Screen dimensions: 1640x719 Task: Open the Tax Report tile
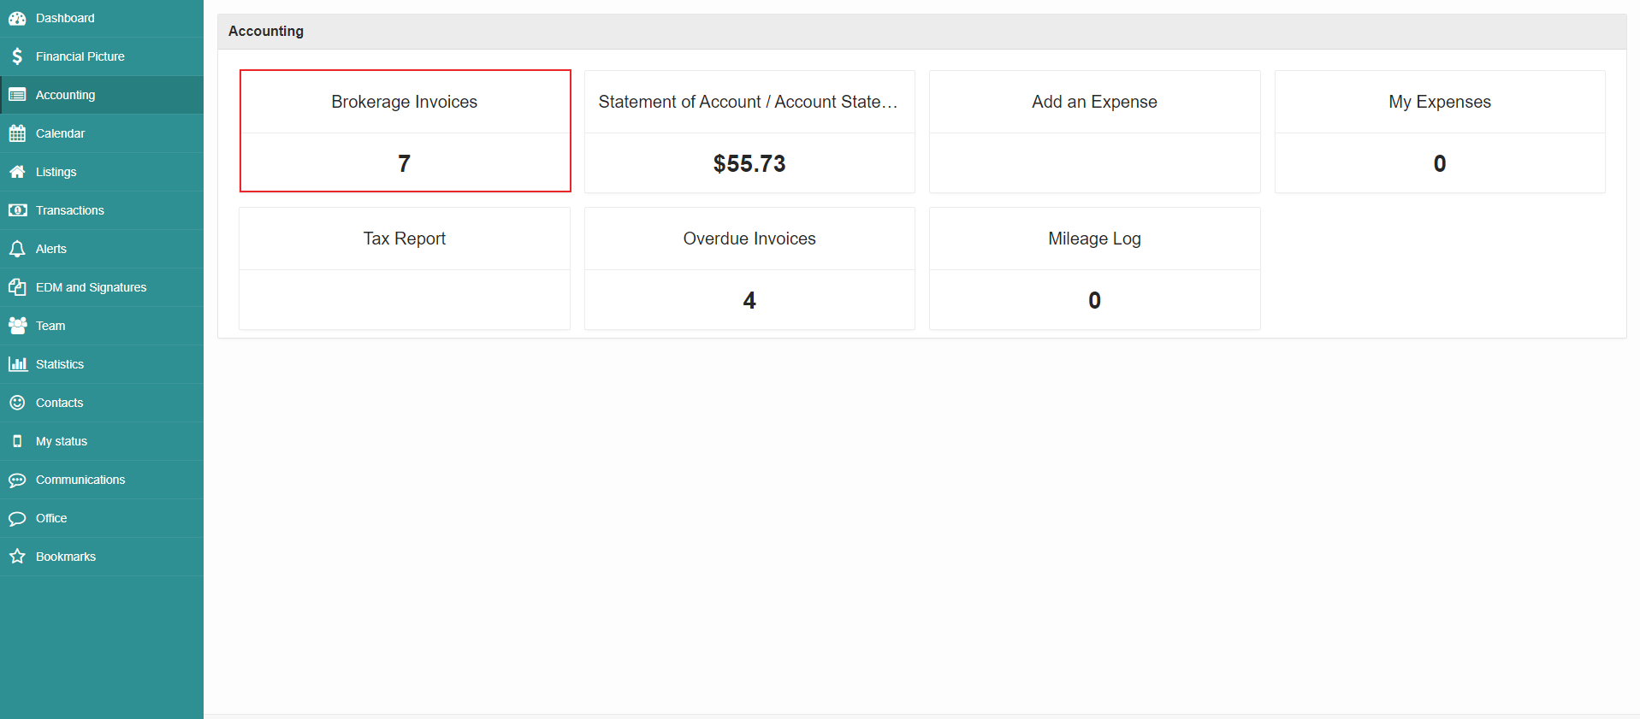click(x=405, y=268)
